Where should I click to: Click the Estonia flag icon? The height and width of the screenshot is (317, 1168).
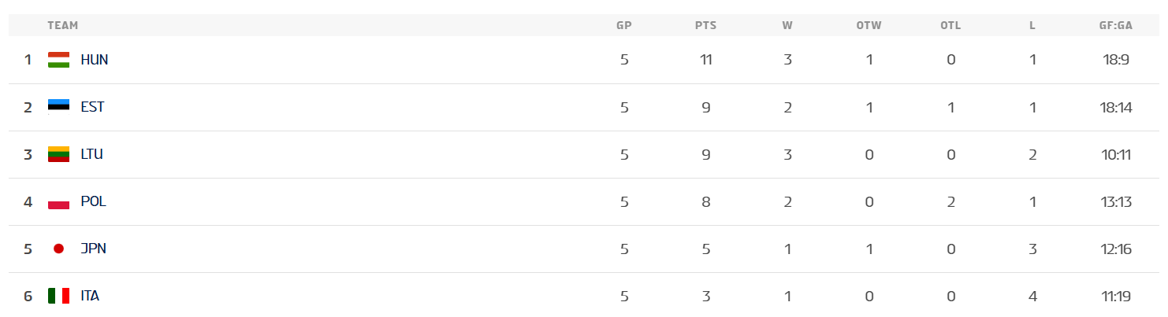point(59,107)
